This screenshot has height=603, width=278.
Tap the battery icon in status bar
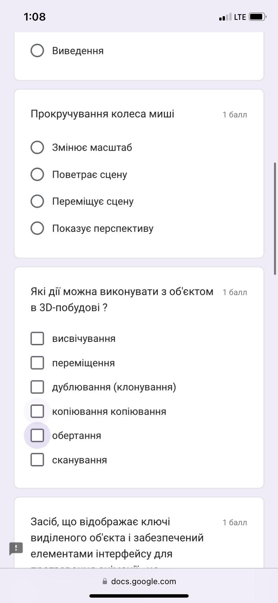(258, 16)
